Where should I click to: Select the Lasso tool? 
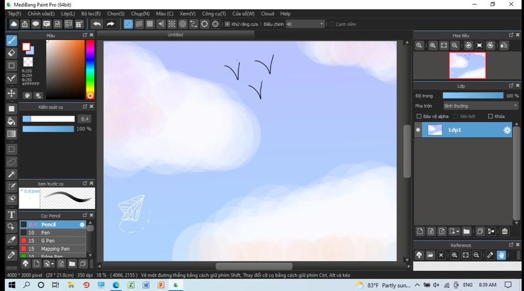point(11,162)
